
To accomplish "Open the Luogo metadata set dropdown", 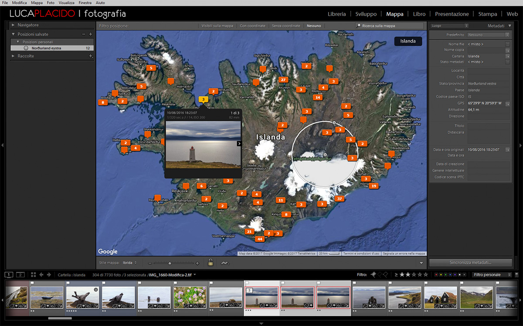I will pyautogui.click(x=449, y=26).
